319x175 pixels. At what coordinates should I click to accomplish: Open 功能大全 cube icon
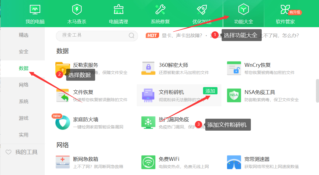244,9
